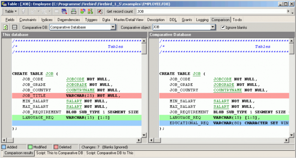Viewport: 296px width, 158px height.
Task: Click the JOBGRADE domain link in This database pane
Action: [77, 84]
